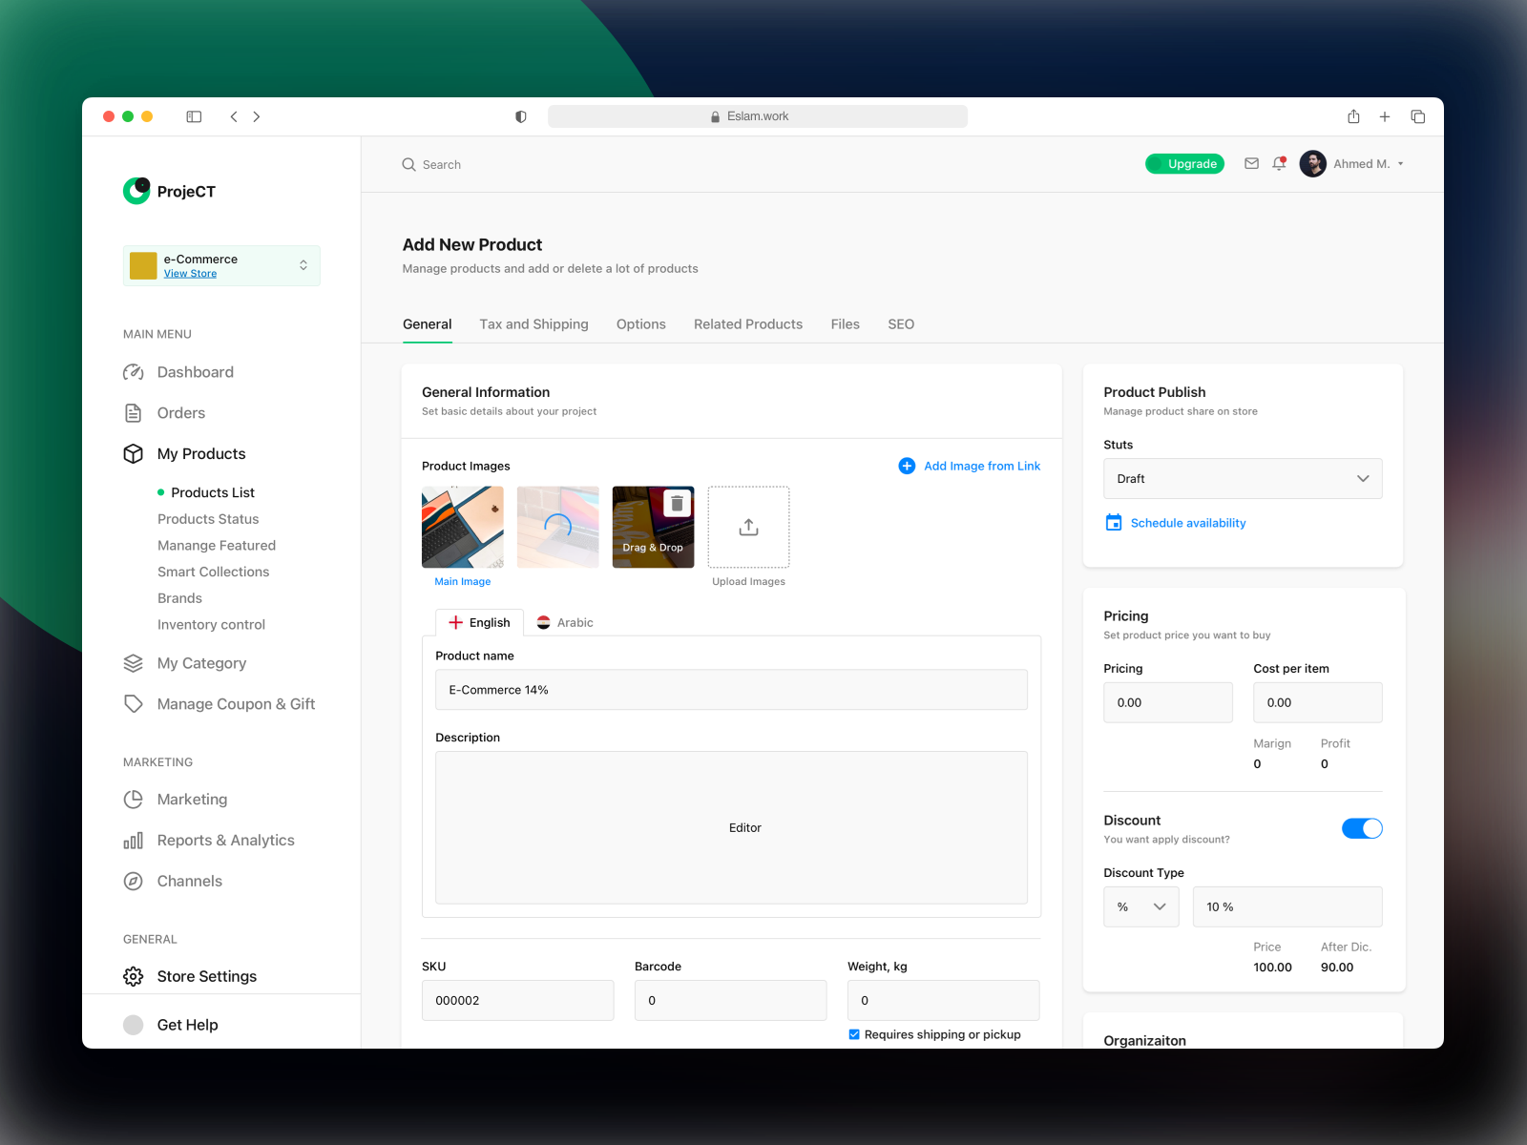Open Brands submenu item
Image resolution: width=1527 pixels, height=1145 pixels.
pos(179,598)
